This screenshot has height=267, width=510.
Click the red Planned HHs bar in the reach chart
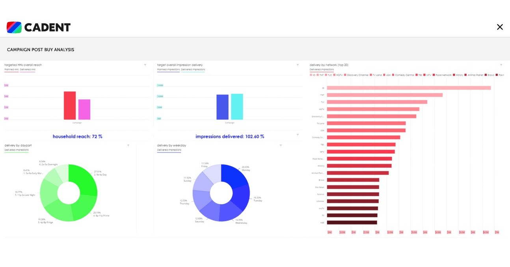point(69,106)
